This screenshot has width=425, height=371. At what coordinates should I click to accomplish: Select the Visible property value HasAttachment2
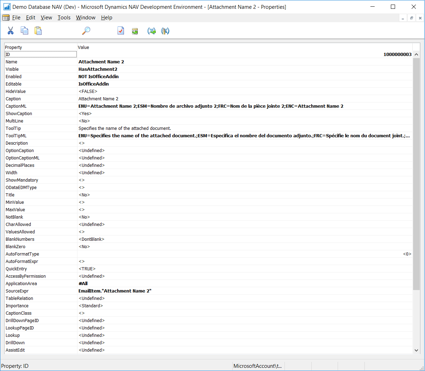pyautogui.click(x=98, y=69)
